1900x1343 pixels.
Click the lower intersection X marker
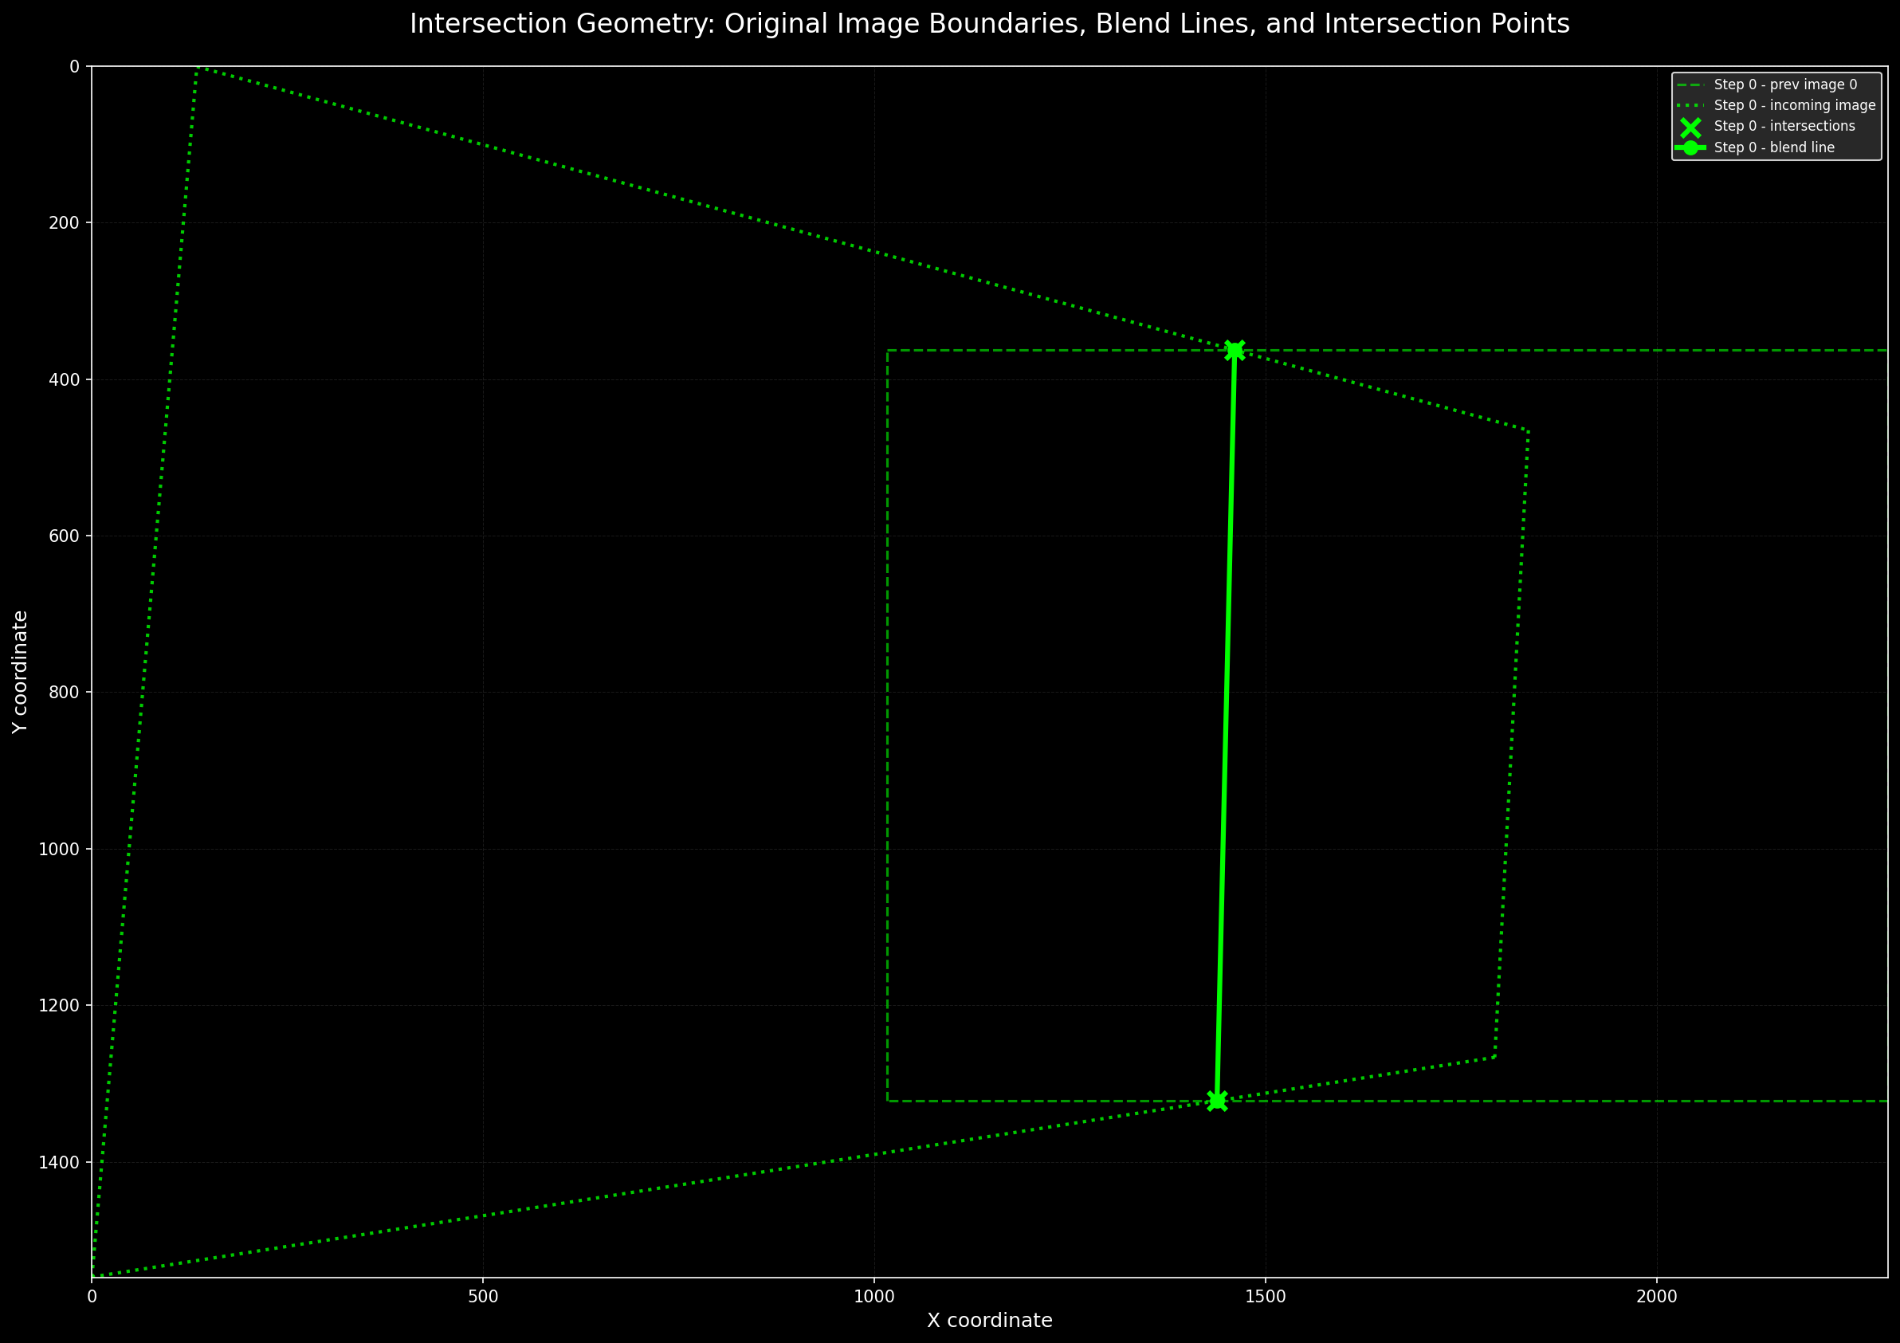[x=1216, y=1101]
